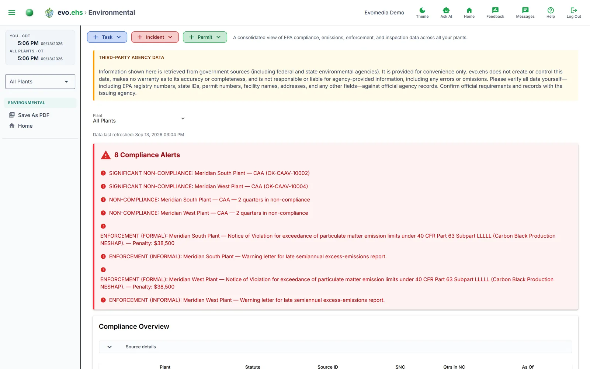Click the green status orb icon
This screenshot has width=590, height=369.
pos(29,13)
